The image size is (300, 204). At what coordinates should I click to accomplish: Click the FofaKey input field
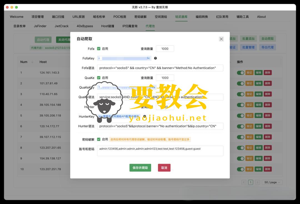(124, 58)
